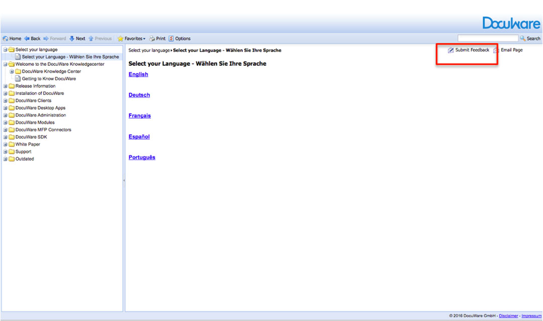Click the DocuWare SDK folder icon

click(12, 137)
